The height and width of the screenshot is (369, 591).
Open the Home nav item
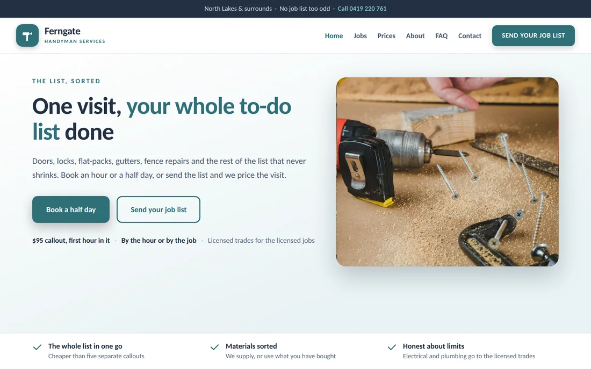click(x=334, y=36)
